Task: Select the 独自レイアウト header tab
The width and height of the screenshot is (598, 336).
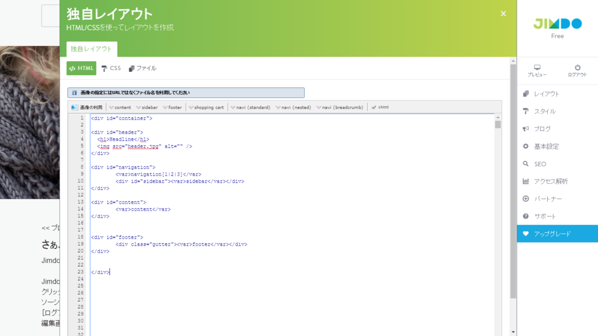Action: click(x=92, y=49)
